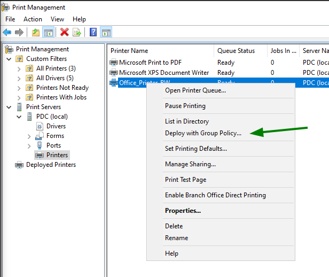Expand the Printers With Jobs node
This screenshot has width=329, height=277.
point(19,98)
